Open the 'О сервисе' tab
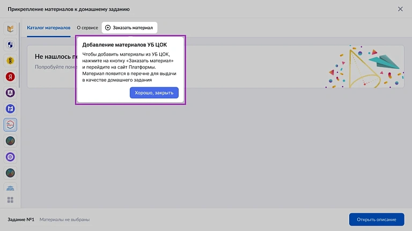 click(87, 28)
